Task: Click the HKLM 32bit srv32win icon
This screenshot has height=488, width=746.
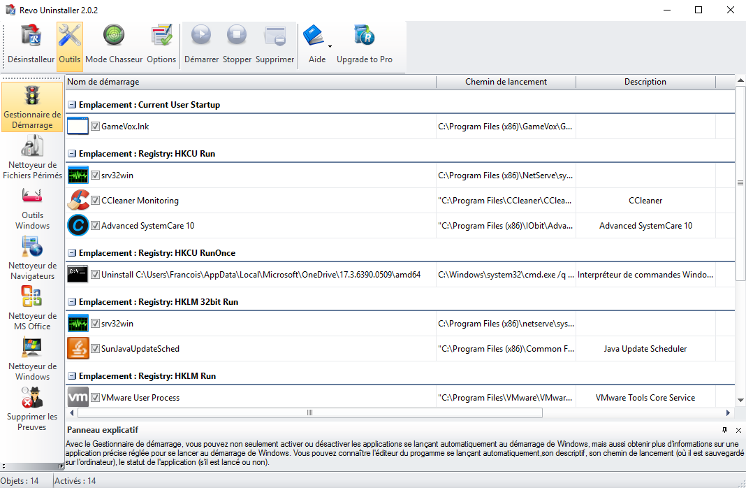Action: click(x=78, y=323)
